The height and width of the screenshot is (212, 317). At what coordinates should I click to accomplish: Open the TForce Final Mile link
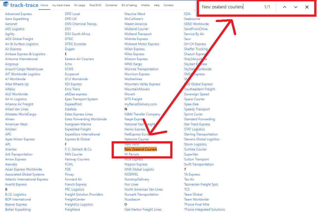197,204
